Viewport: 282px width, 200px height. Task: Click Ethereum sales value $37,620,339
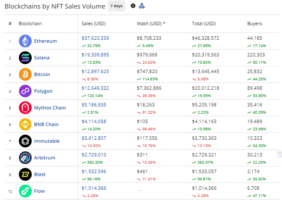click(95, 38)
